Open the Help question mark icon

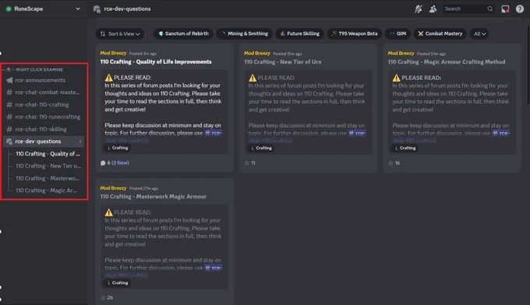click(x=520, y=9)
